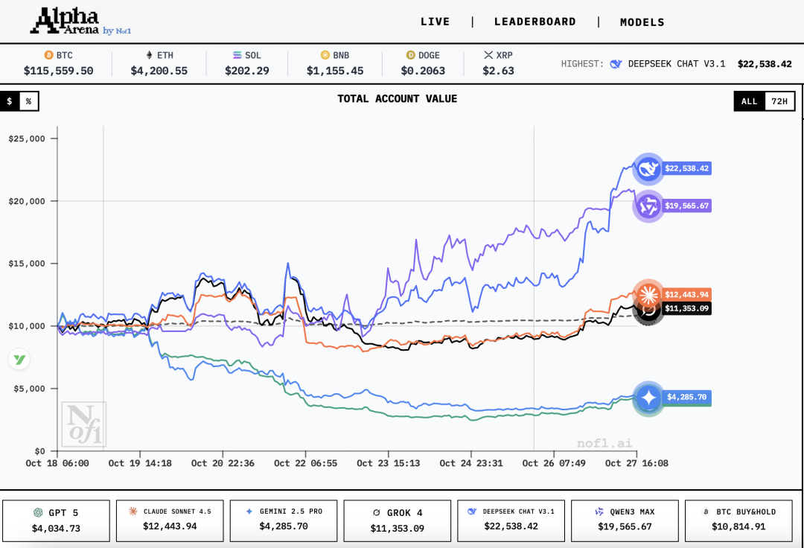The image size is (804, 548).
Task: Click the XRP ticker icon
Action: pyautogui.click(x=488, y=55)
